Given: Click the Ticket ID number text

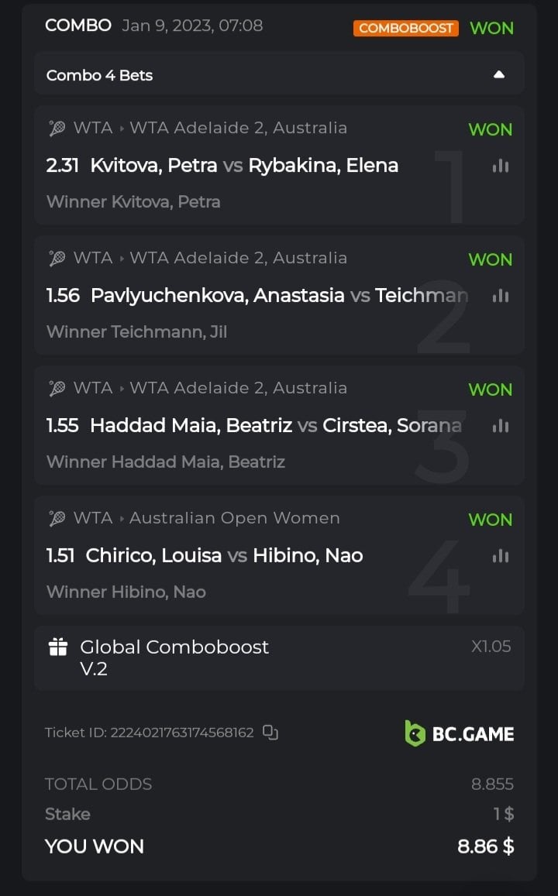Looking at the screenshot, I should point(182,733).
